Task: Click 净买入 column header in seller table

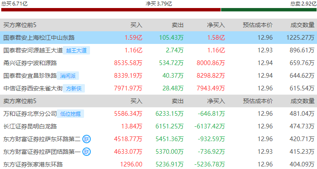Action: coord(216,101)
